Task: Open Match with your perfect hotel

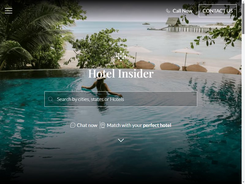Action: [136, 125]
